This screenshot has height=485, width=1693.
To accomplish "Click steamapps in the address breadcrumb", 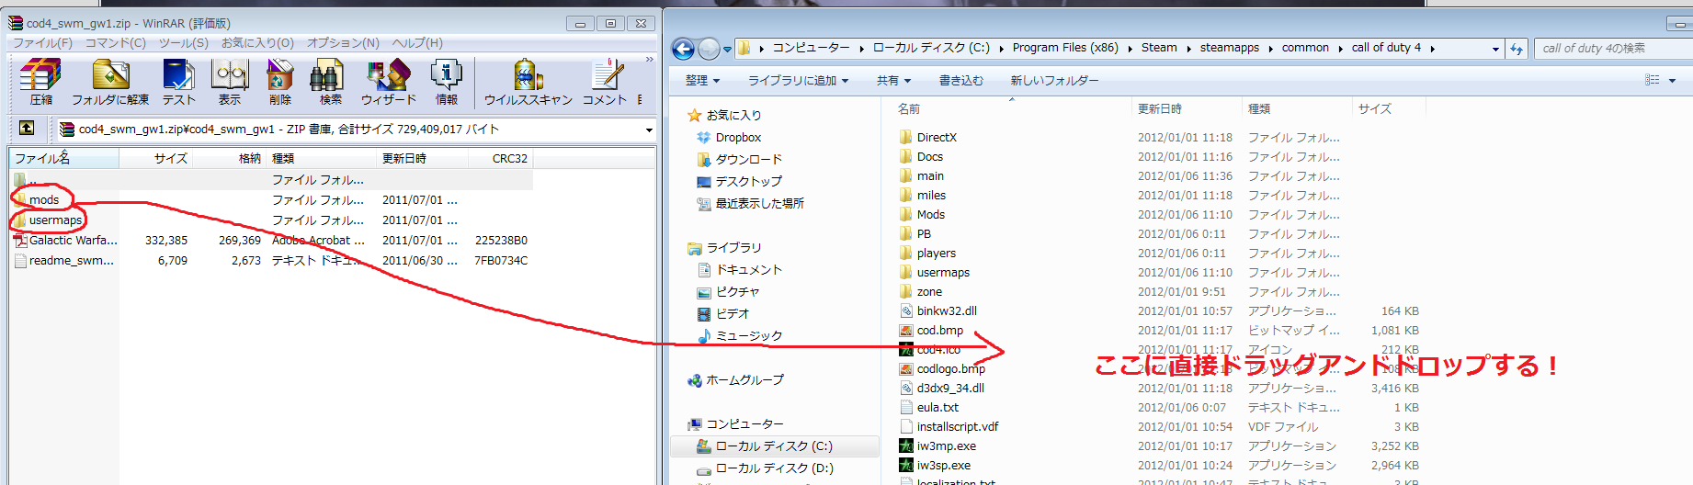I will tap(1229, 48).
